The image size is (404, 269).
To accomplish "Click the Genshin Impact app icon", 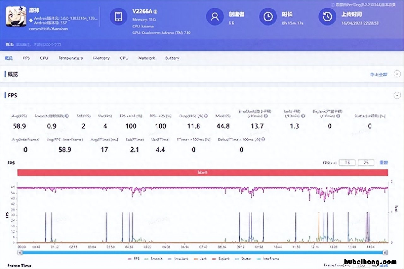I will (x=16, y=16).
